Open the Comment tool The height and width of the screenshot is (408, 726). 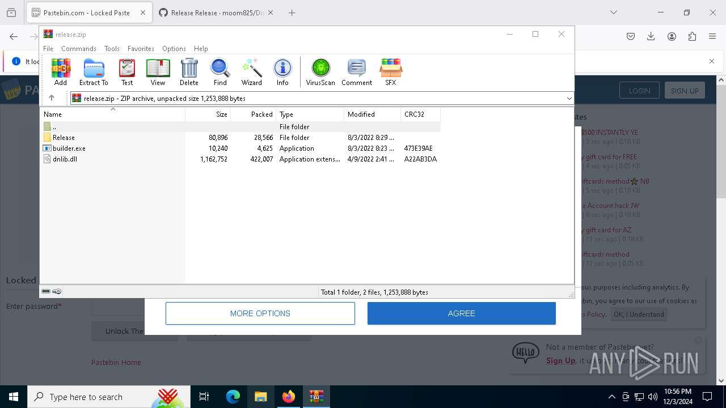click(x=357, y=72)
